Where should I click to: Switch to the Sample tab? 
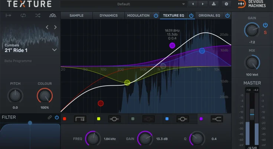tap(76, 16)
